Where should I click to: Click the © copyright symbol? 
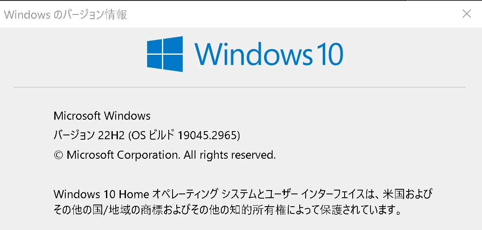click(58, 155)
